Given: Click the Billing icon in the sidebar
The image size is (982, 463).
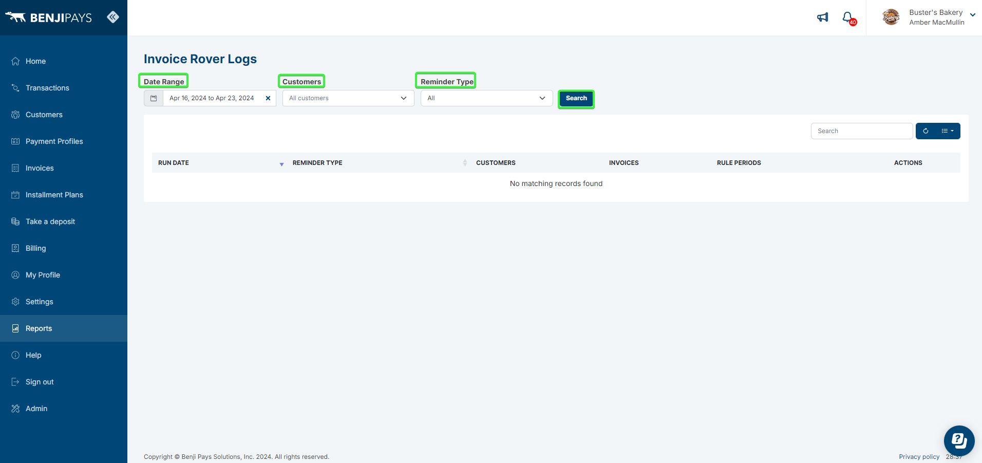Looking at the screenshot, I should [15, 248].
